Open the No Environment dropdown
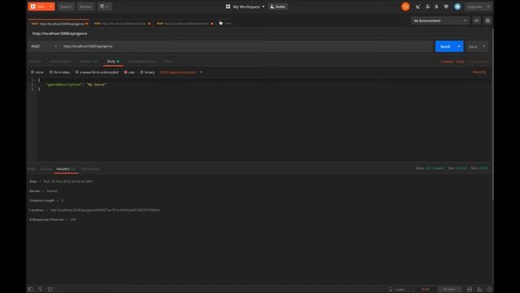The image size is (520, 293). [440, 20]
